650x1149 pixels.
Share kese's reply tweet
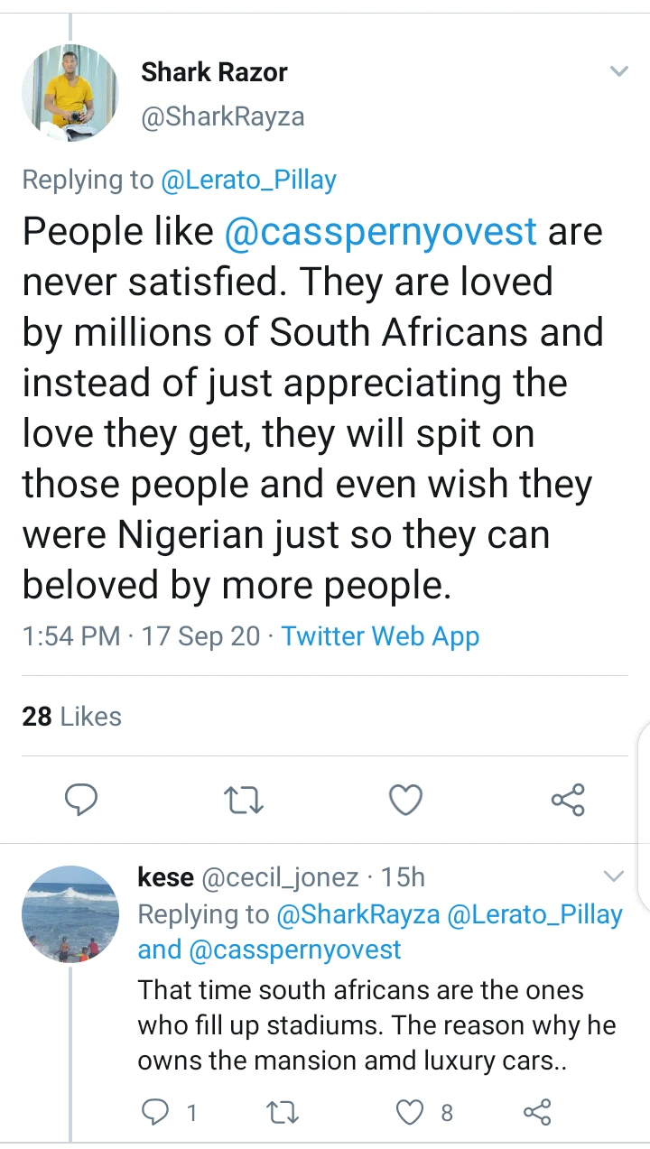pos(537,1112)
